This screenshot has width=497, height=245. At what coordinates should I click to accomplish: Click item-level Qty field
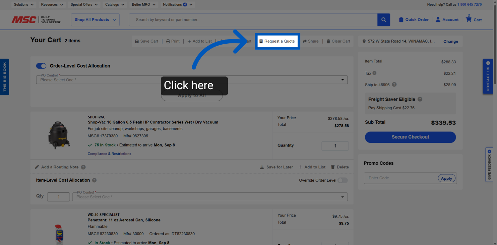point(58,197)
